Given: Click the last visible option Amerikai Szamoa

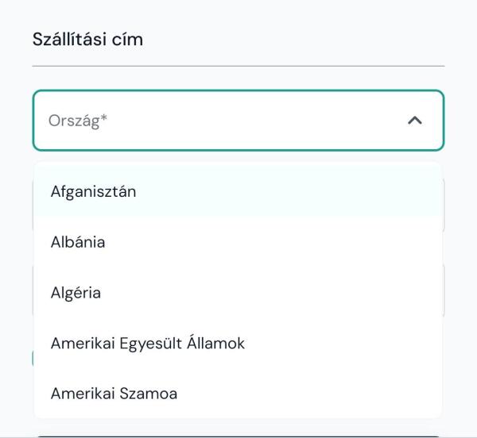Looking at the screenshot, I should 238,394.
